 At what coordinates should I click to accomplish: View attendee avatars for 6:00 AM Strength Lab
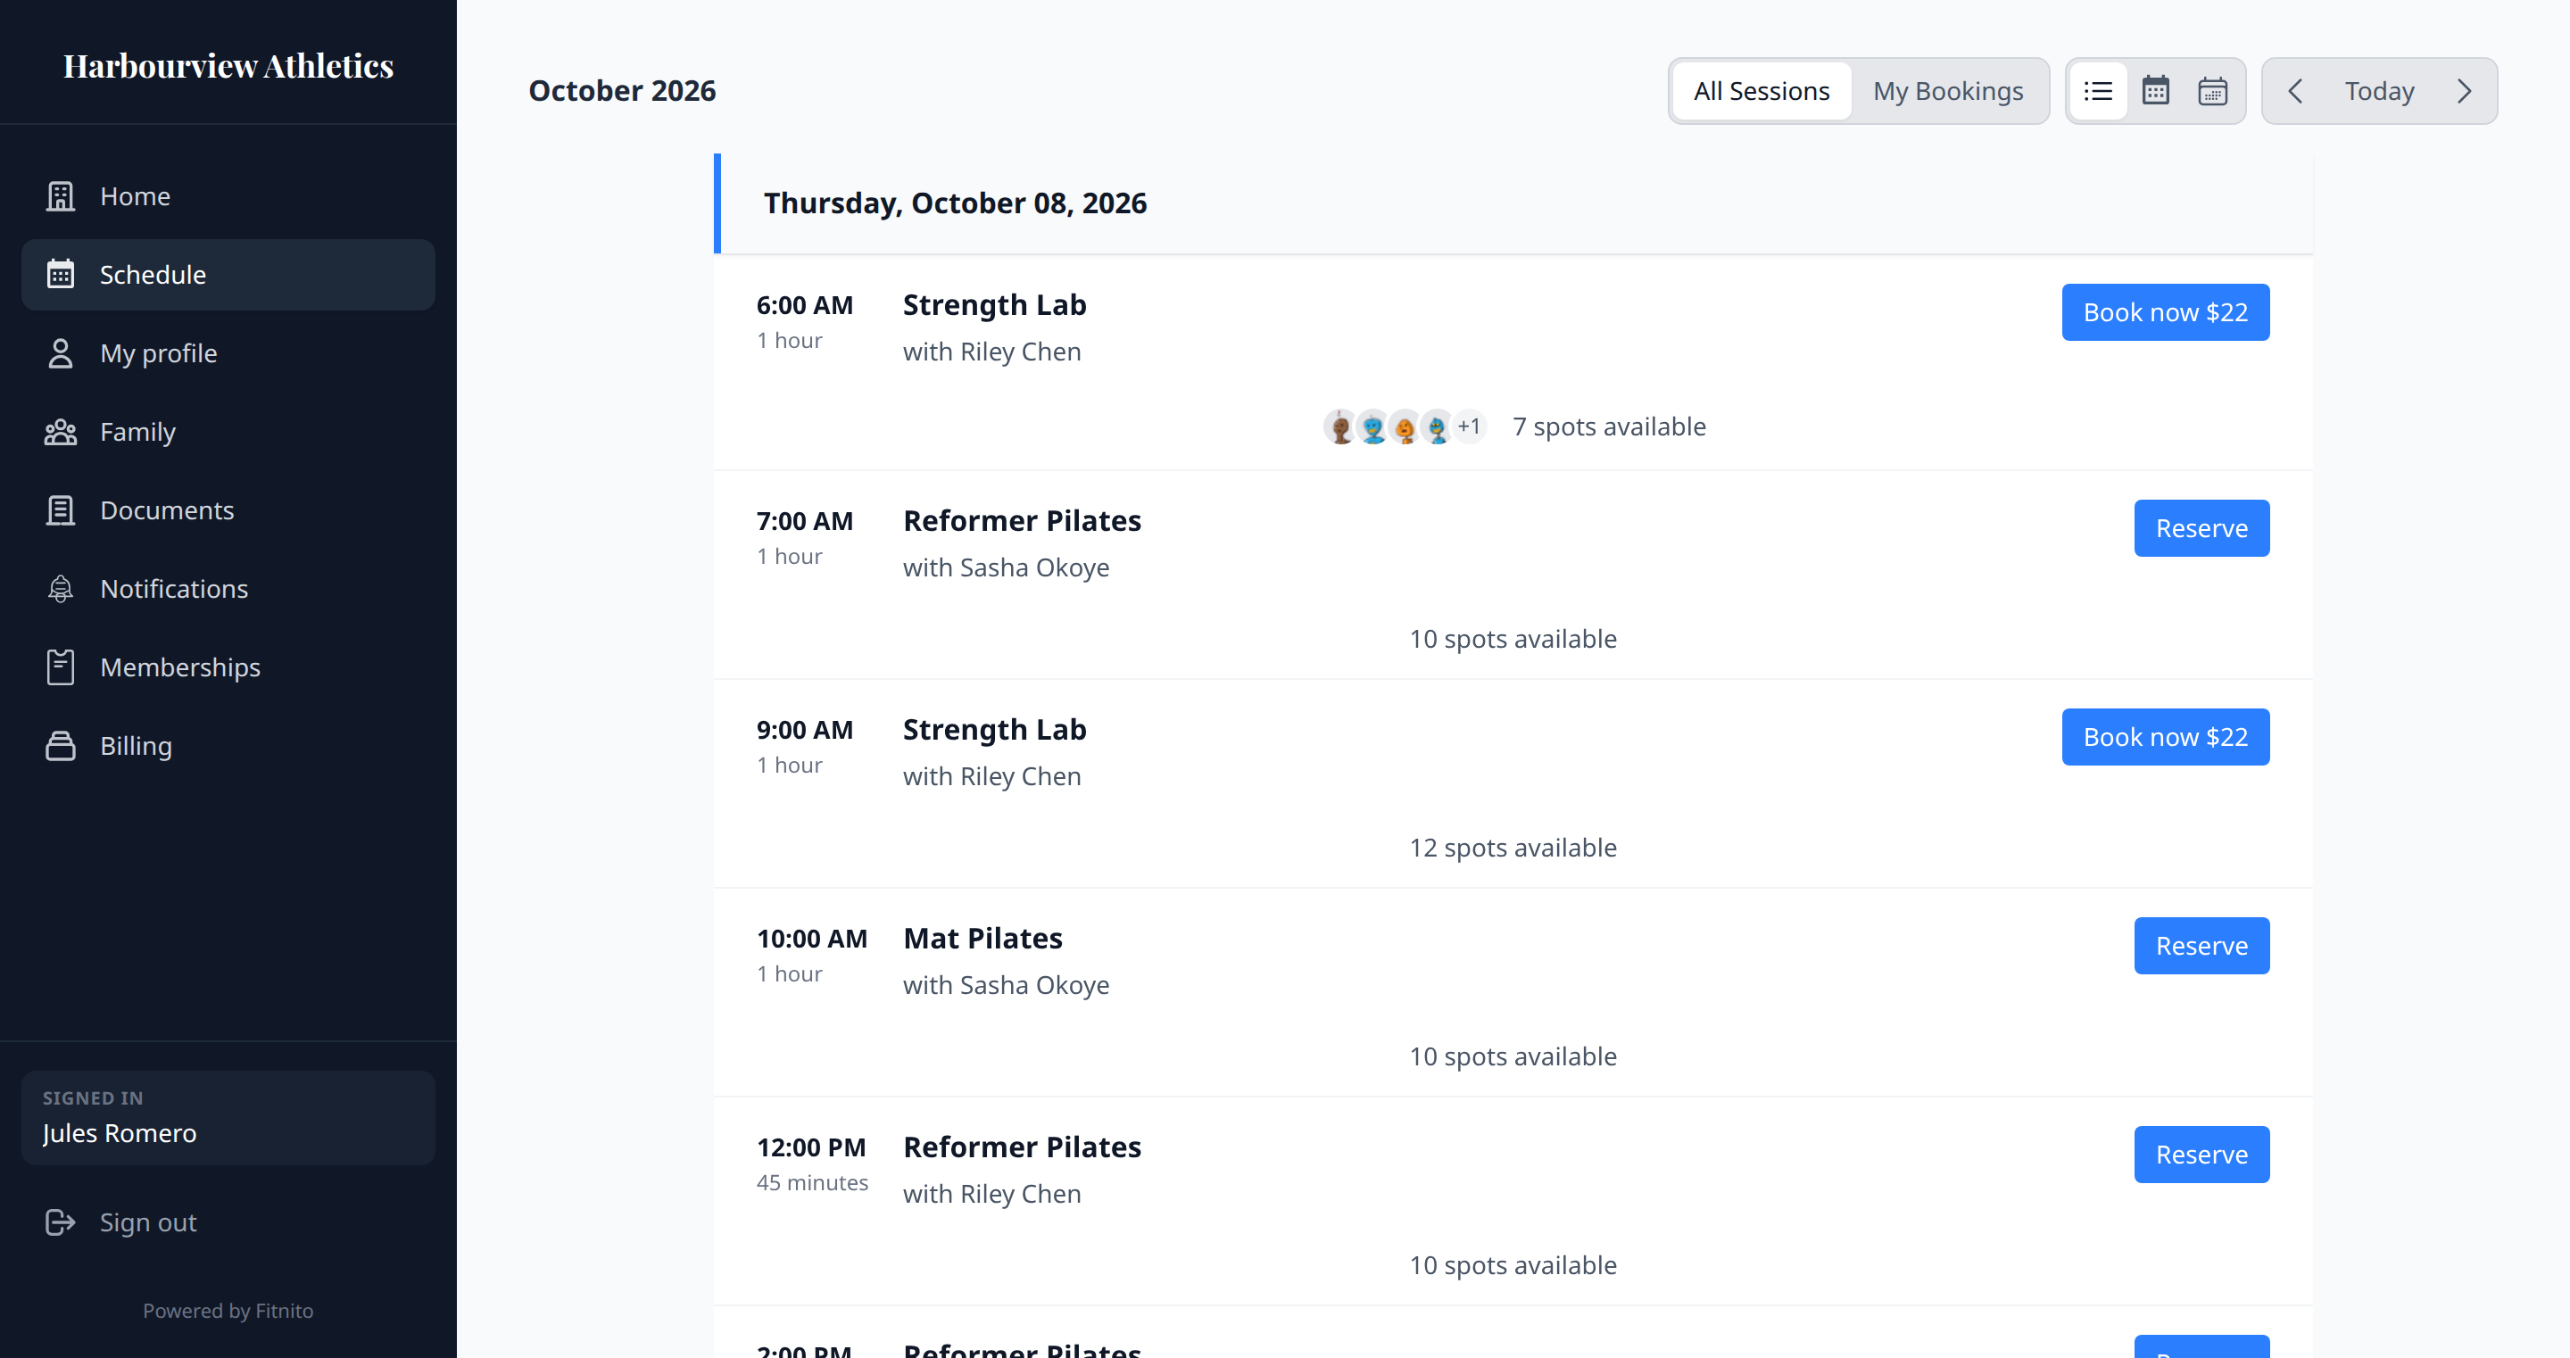pos(1405,427)
